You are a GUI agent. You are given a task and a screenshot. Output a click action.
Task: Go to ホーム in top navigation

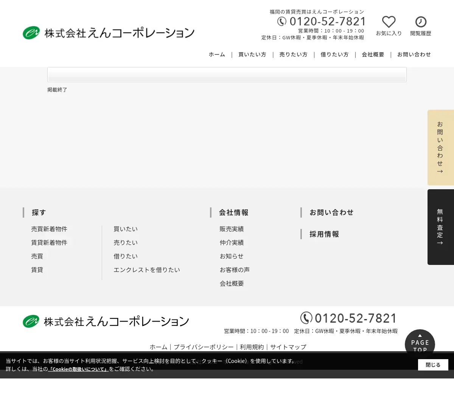(217, 54)
